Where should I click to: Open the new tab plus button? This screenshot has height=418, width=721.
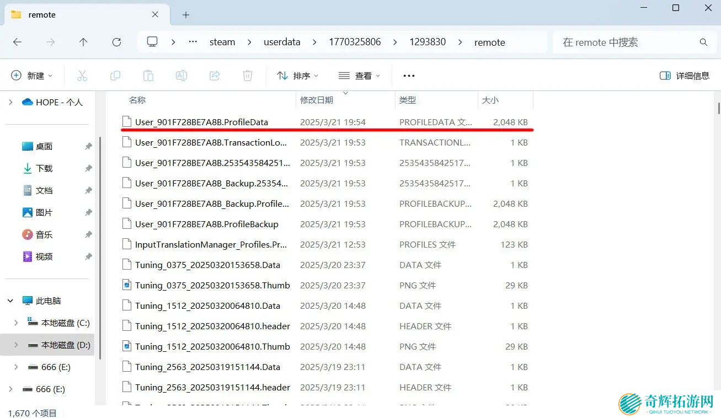tap(186, 15)
